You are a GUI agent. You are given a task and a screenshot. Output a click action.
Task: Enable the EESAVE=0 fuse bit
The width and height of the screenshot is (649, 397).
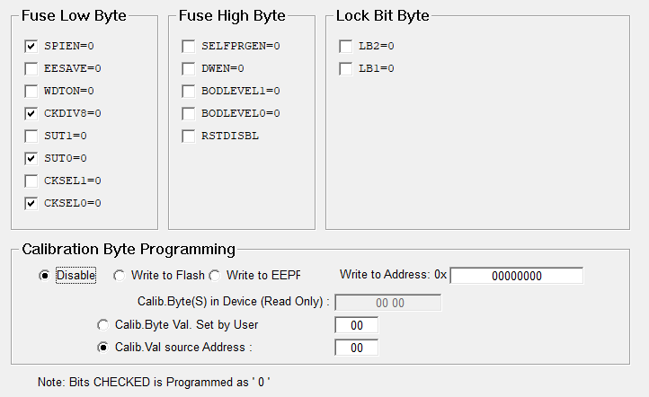(x=31, y=68)
